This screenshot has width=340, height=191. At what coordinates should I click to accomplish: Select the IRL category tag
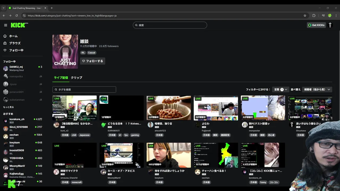(83, 53)
